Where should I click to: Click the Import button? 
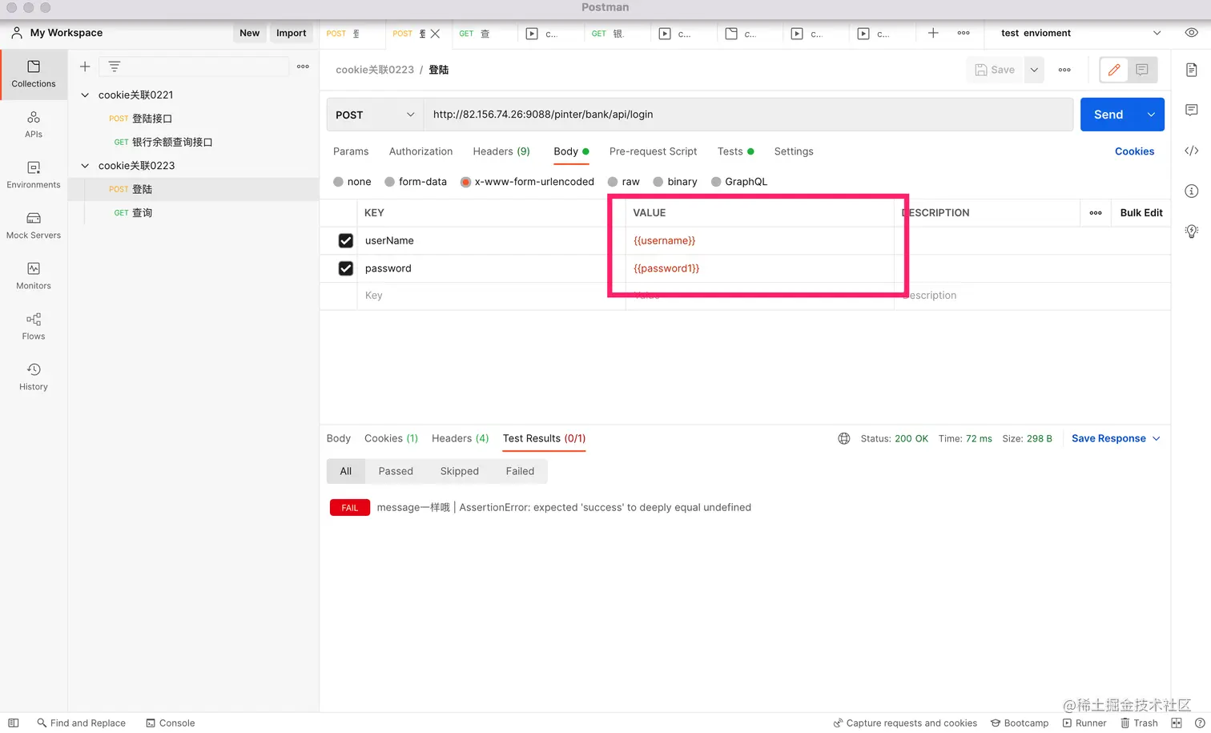(292, 33)
